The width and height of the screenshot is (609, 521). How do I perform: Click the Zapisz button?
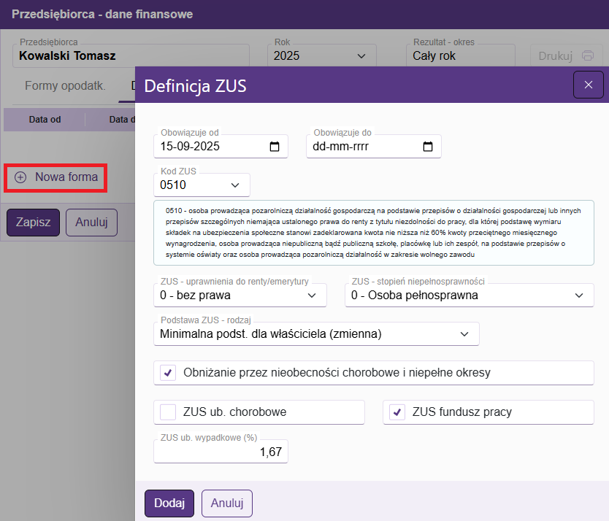(33, 223)
